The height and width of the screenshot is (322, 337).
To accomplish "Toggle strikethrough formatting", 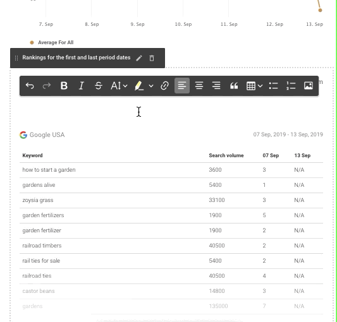I will click(x=99, y=86).
